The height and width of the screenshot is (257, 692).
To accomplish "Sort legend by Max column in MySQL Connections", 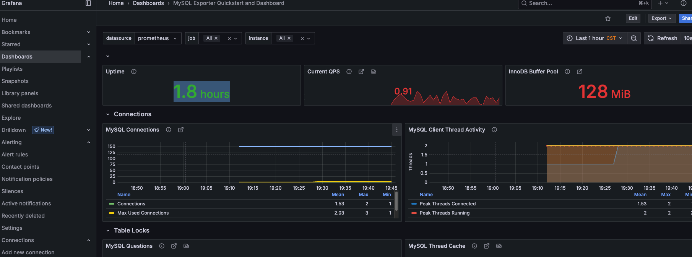I will click(x=364, y=195).
